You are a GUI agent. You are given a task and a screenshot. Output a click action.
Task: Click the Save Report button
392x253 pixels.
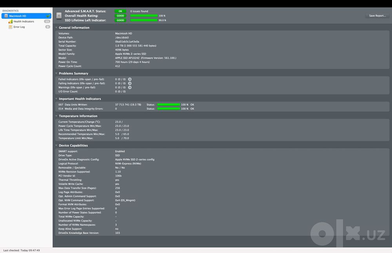coord(377,16)
